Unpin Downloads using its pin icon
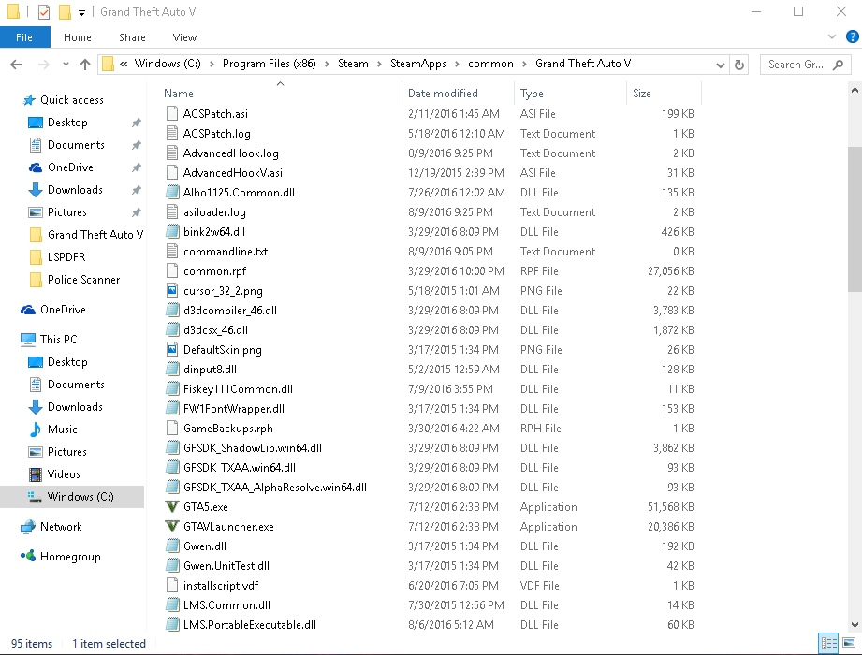 click(137, 190)
